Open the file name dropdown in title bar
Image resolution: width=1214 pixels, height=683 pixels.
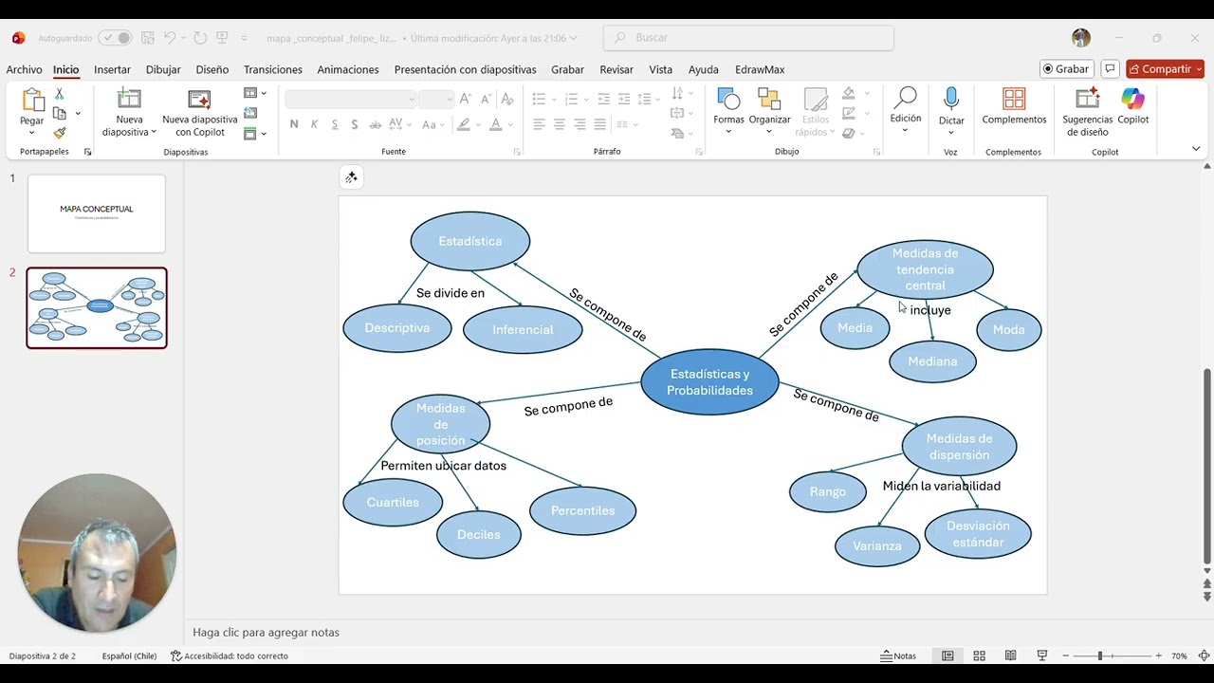pyautogui.click(x=573, y=38)
